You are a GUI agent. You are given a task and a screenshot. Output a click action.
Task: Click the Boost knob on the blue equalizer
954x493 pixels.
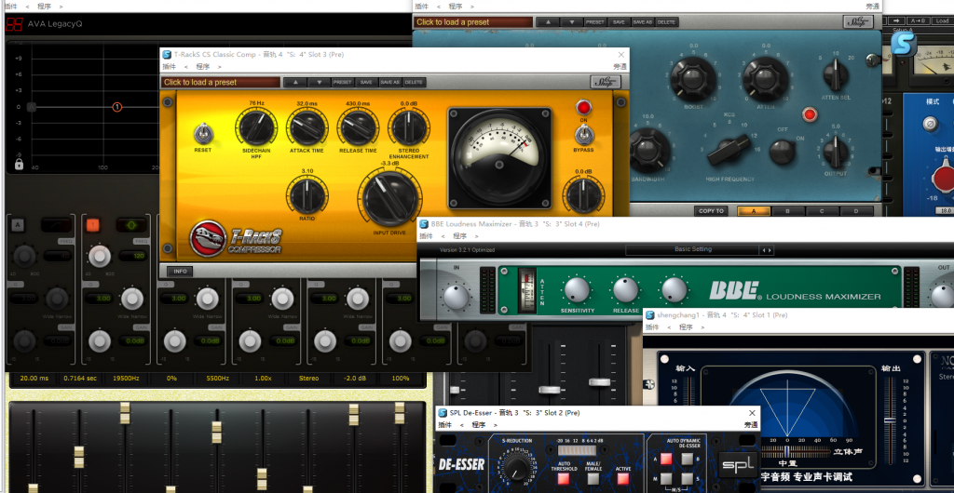693,78
